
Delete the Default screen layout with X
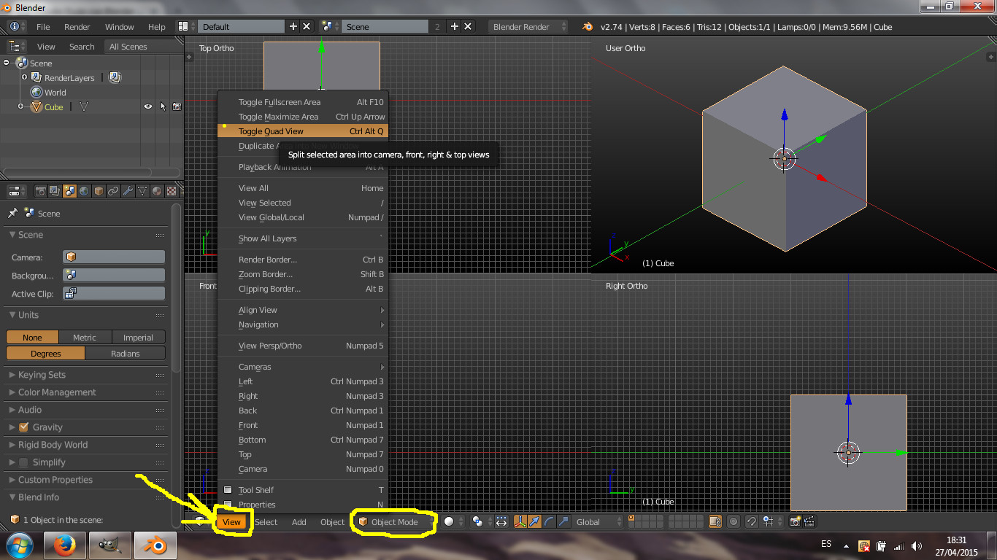pos(307,26)
